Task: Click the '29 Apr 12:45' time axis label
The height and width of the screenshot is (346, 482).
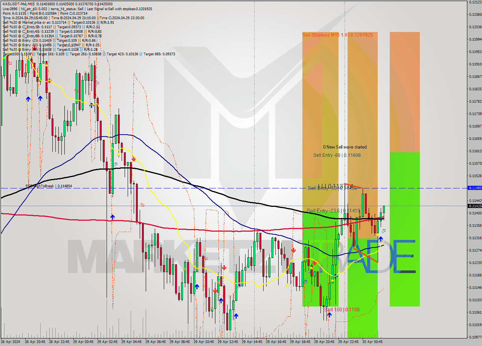Action: pos(227,342)
